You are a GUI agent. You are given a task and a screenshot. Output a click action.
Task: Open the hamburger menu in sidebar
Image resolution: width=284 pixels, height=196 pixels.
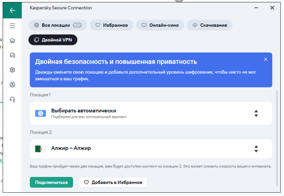12,26
